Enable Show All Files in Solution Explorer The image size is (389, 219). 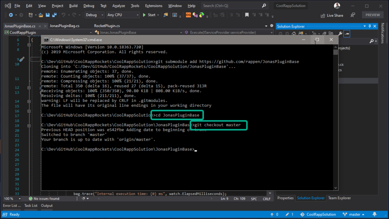coord(324,33)
